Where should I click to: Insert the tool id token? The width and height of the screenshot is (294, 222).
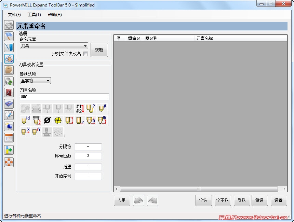[25, 120]
